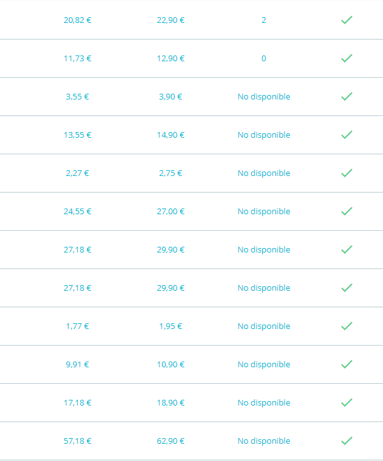Viewport: 383px width, 461px height.
Task: Click "No disponible" in the 3,55 € row
Action: tap(264, 96)
